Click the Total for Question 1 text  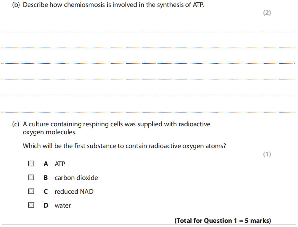point(223,220)
